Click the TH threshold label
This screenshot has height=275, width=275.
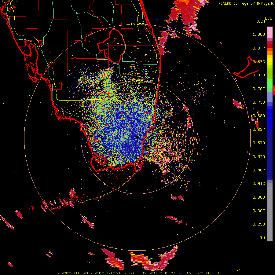click(x=262, y=238)
